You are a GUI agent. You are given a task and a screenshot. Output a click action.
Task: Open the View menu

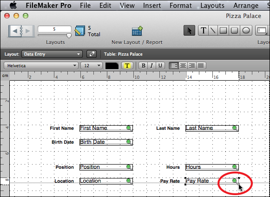(127, 6)
